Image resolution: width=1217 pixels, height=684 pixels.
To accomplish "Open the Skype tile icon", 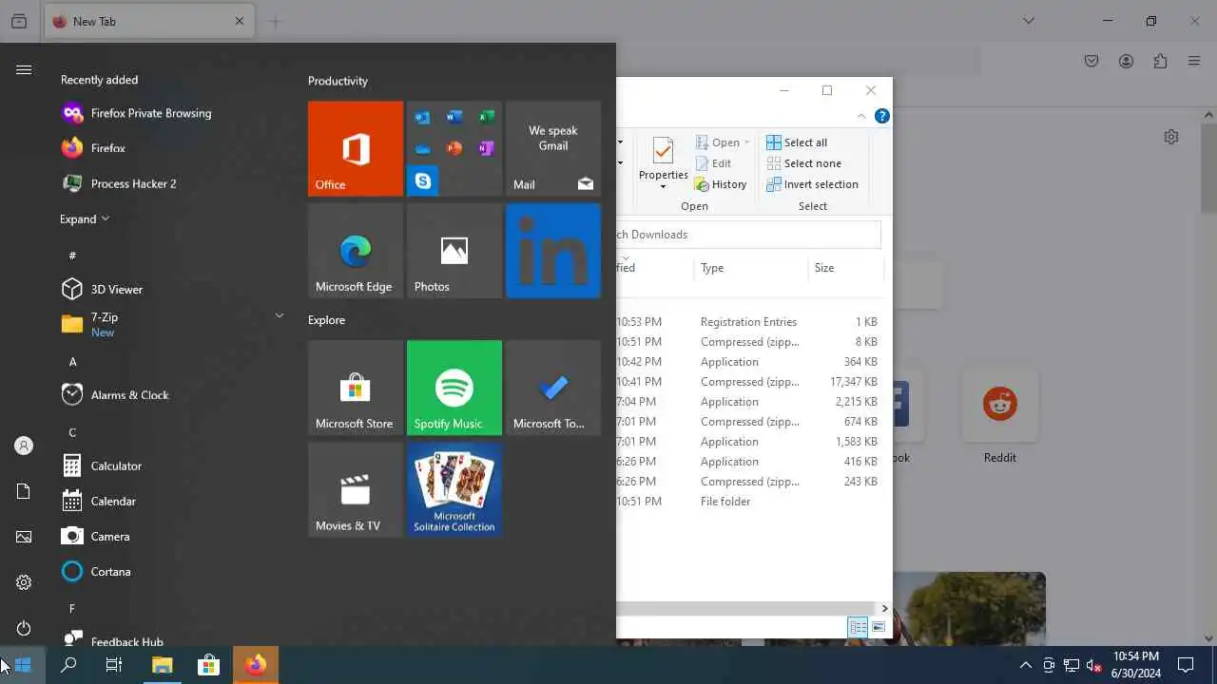I will point(422,180).
